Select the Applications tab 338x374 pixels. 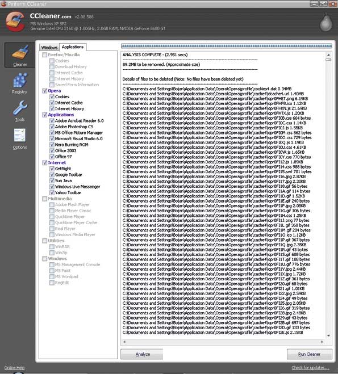click(x=73, y=47)
